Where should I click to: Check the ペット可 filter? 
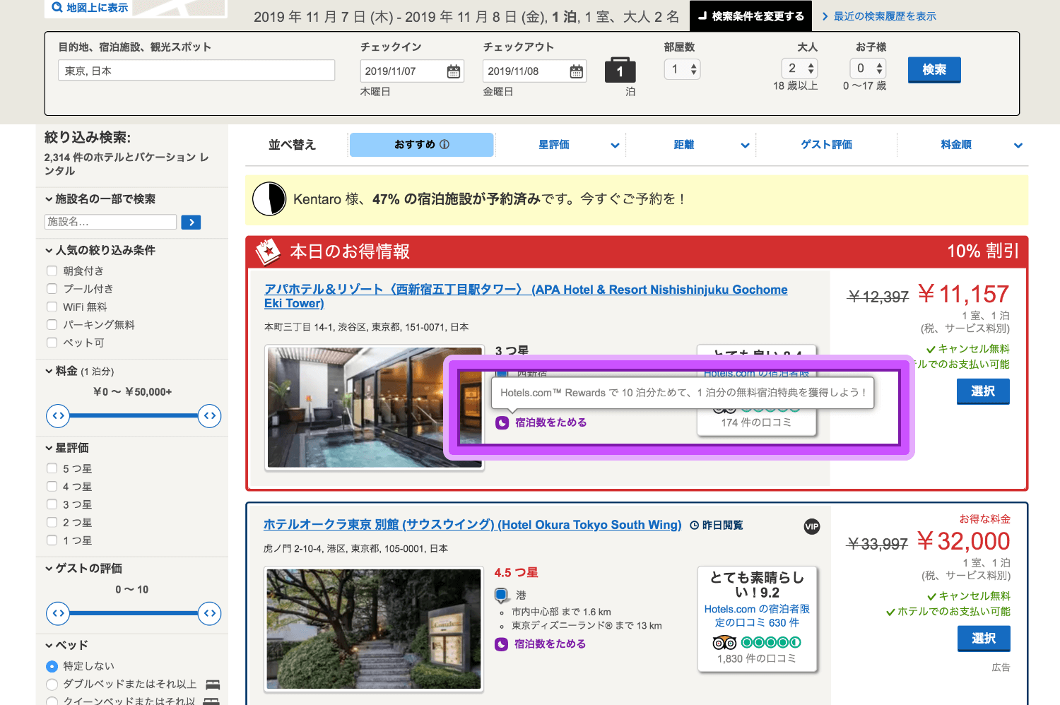pos(52,342)
